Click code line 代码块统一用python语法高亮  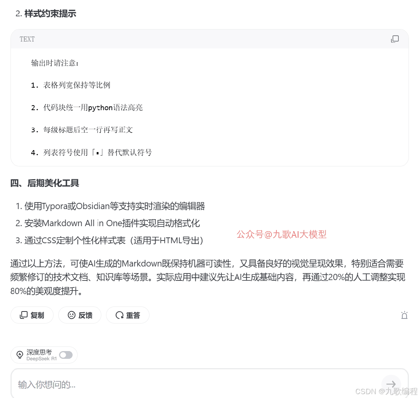pos(93,107)
